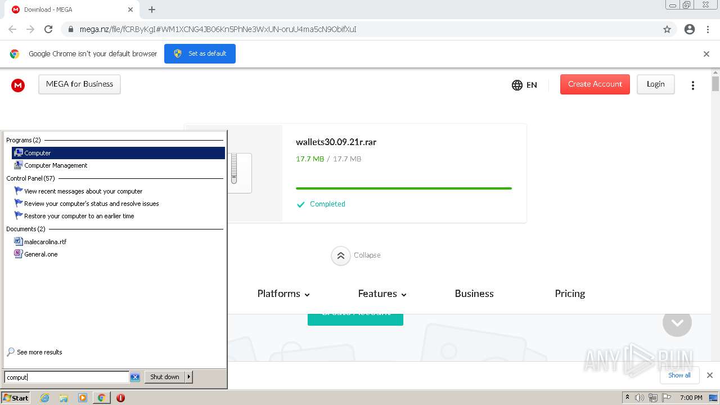
Task: Open the red stop-sign taskbar app
Action: [x=120, y=398]
